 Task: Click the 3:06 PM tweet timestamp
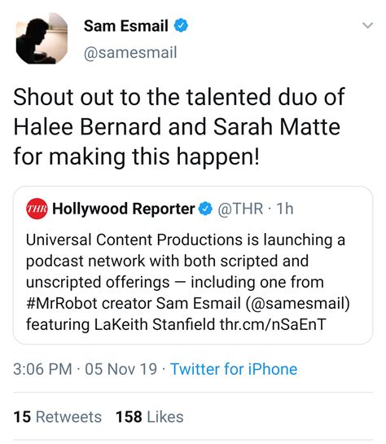(x=42, y=369)
